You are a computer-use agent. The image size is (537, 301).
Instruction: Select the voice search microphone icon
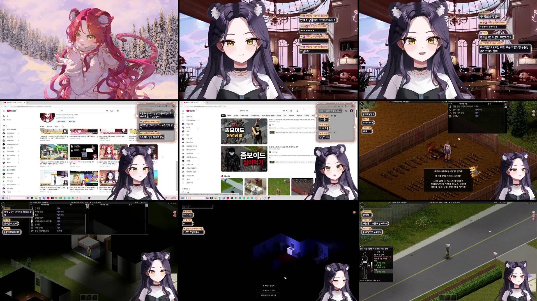tap(297, 111)
